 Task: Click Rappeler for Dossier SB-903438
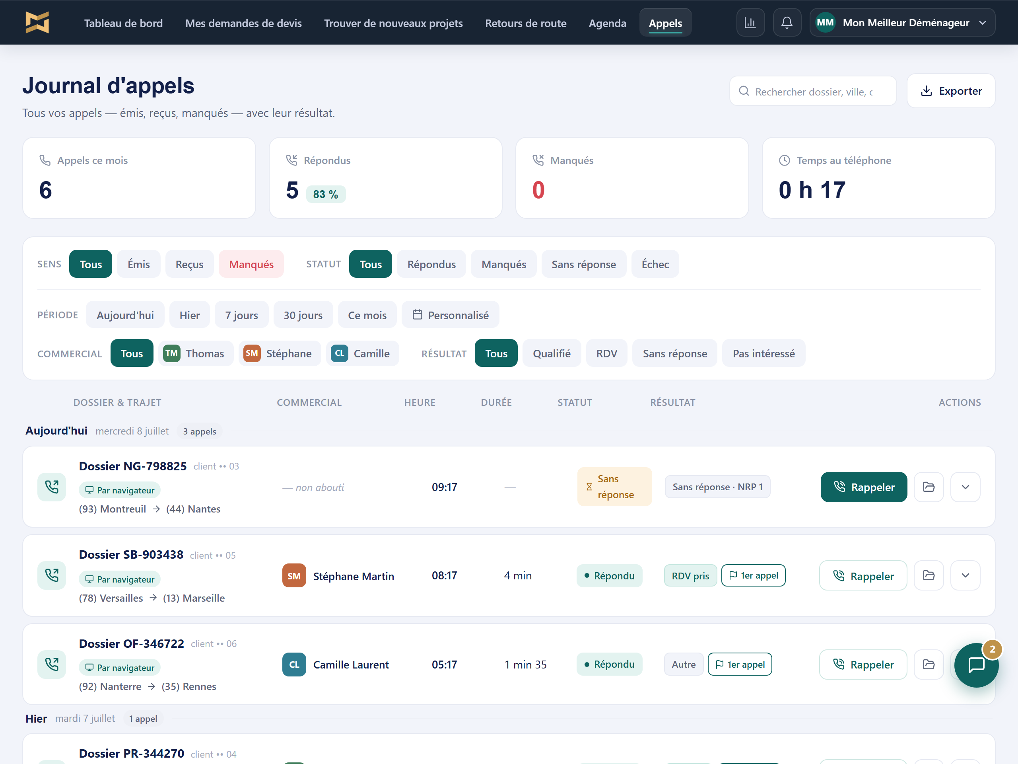click(863, 576)
